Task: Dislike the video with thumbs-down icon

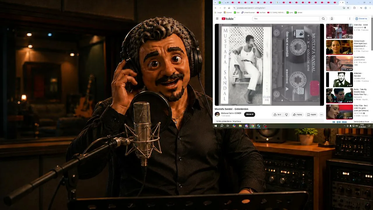Action: 286,115
